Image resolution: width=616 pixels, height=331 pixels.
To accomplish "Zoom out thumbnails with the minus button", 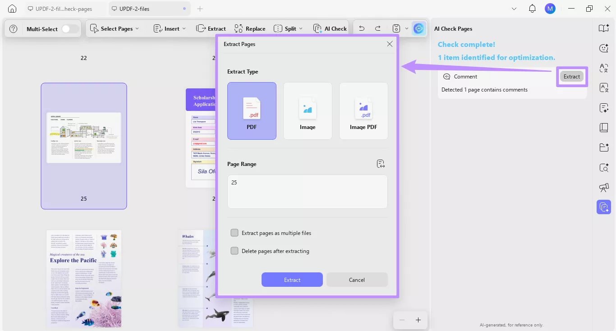I will (402, 320).
